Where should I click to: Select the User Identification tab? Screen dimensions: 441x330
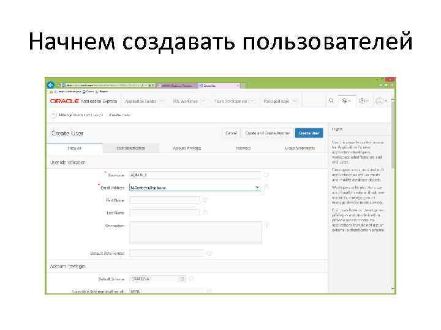point(131,148)
